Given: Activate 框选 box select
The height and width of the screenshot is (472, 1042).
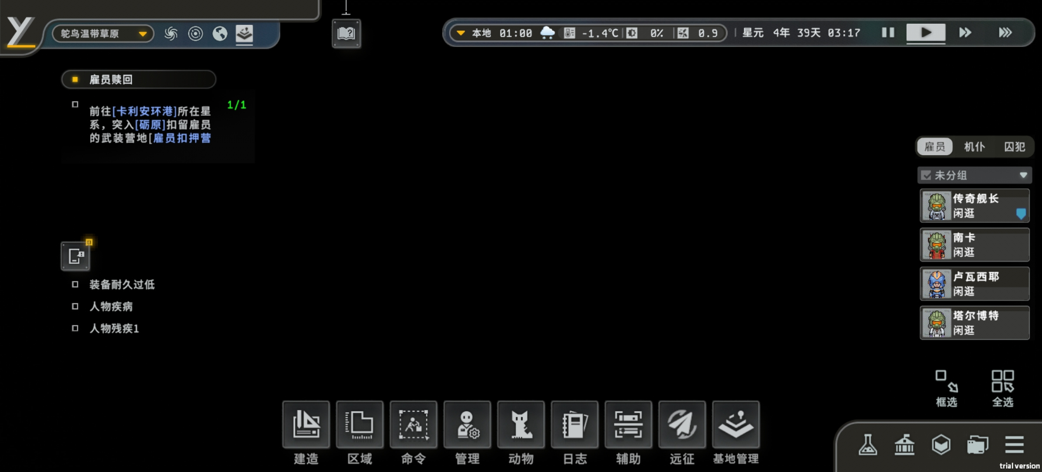Looking at the screenshot, I should 946,388.
